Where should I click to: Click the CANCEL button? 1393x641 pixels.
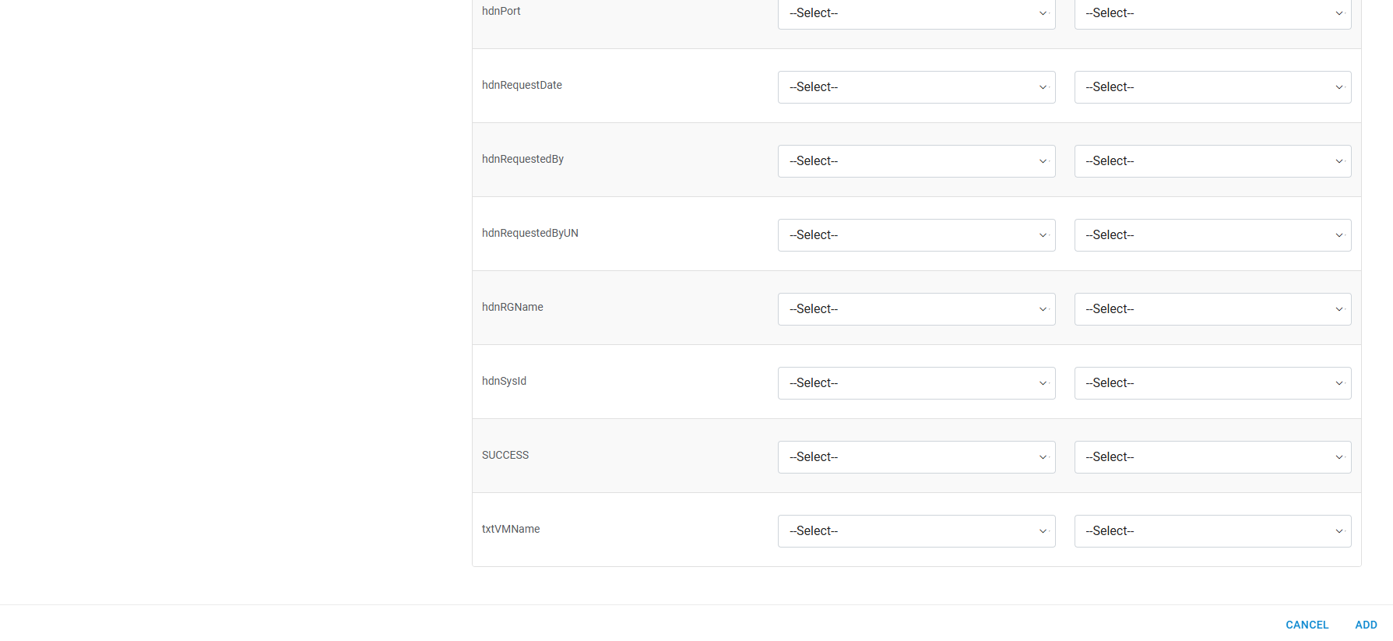(1307, 625)
